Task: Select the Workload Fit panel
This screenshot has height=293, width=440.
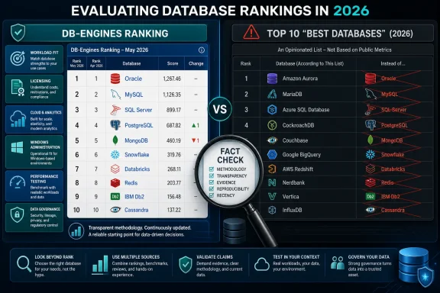Action: pos(34,60)
